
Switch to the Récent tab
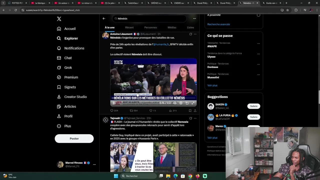pos(129,27)
